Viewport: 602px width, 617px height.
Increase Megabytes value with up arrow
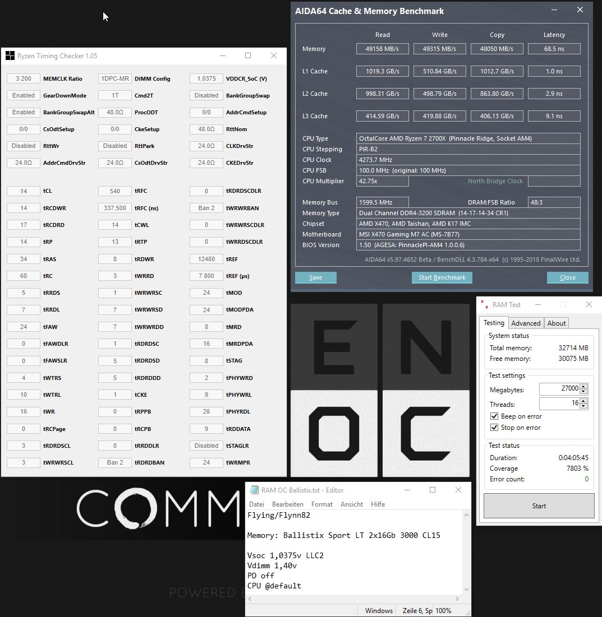pos(584,387)
